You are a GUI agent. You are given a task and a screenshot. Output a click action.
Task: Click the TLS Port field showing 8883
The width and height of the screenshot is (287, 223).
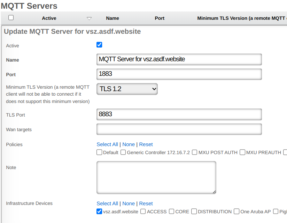coord(179,114)
